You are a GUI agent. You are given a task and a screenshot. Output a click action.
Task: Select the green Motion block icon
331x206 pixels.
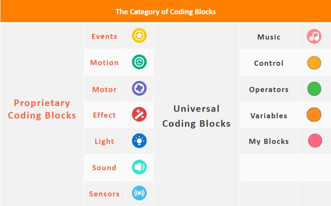click(139, 62)
